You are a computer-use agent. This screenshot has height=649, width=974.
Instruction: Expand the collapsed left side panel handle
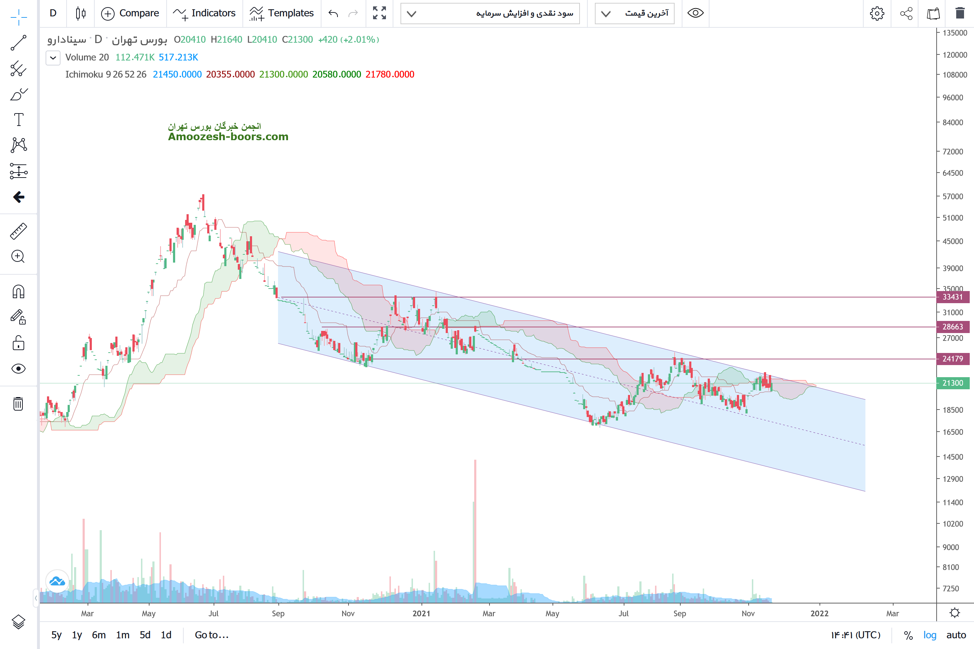pos(36,598)
